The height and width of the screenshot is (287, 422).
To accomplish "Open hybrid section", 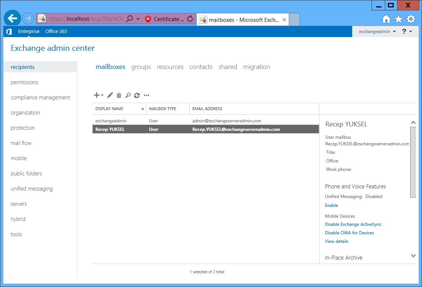I will click(x=18, y=219).
